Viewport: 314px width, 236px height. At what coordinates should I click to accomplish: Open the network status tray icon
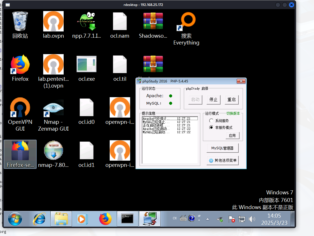tap(242, 219)
